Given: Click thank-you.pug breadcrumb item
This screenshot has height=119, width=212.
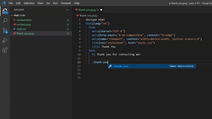Looking at the screenshot, I should (88, 16).
